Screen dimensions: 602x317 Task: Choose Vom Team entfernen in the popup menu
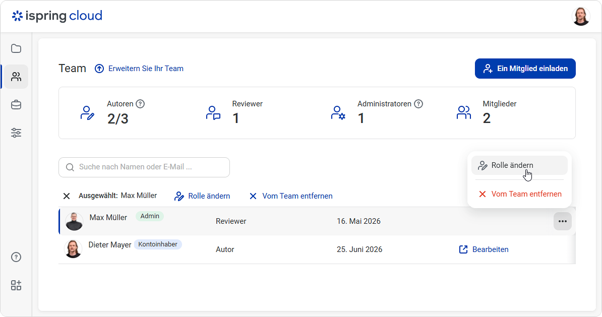tap(519, 194)
